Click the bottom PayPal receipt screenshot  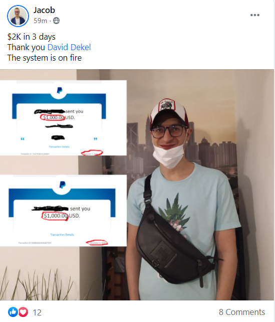point(63,211)
